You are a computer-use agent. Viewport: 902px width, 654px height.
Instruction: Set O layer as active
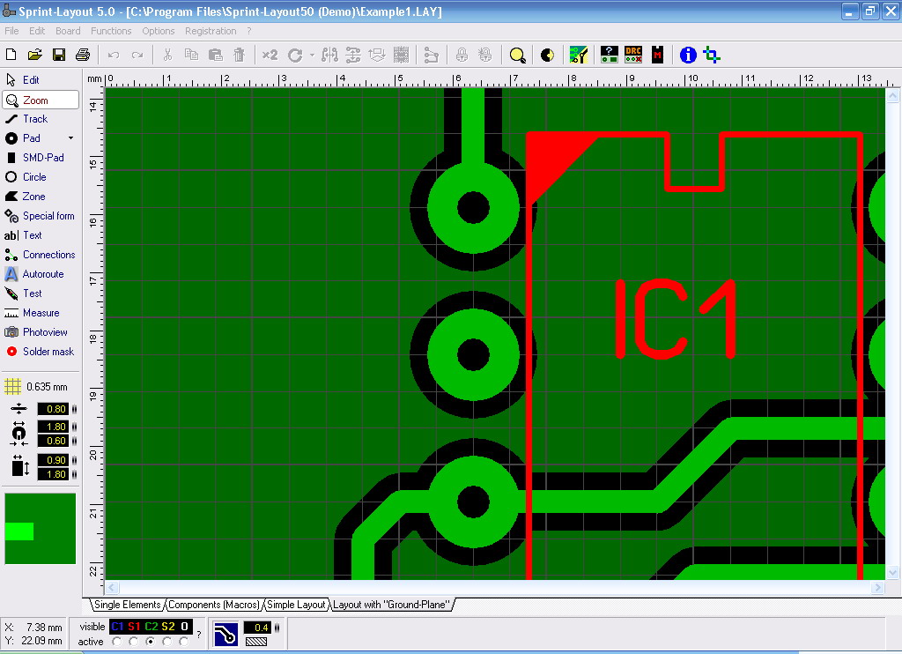(183, 642)
